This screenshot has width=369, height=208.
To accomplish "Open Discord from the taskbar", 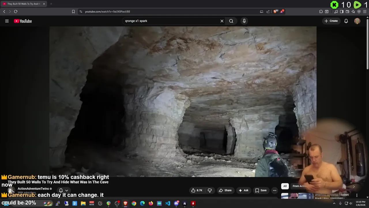I will (176, 203).
